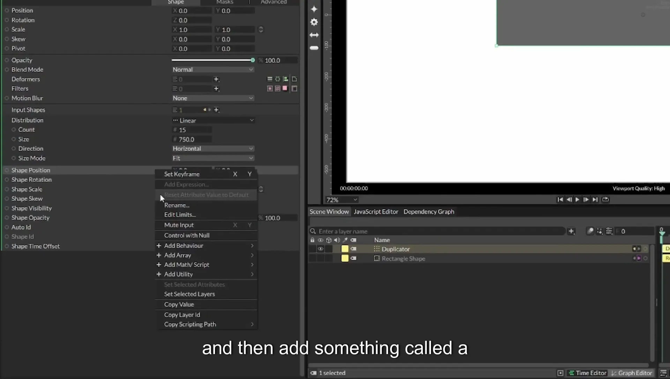Screen dimensions: 670x379
Task: Click the layer name search field
Action: pos(437,231)
